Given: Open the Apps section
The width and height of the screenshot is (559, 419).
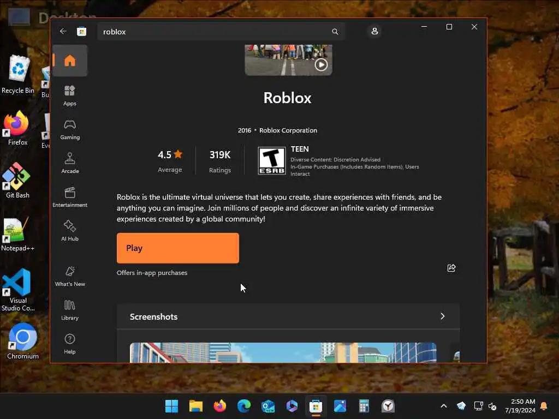Looking at the screenshot, I should pos(70,95).
